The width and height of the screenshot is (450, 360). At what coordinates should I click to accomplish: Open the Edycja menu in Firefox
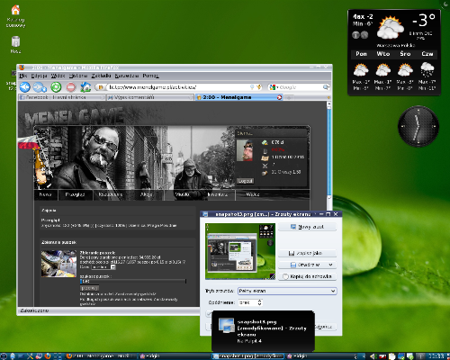point(40,76)
